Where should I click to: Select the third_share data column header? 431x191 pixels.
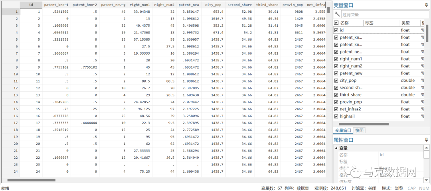tap(267, 5)
